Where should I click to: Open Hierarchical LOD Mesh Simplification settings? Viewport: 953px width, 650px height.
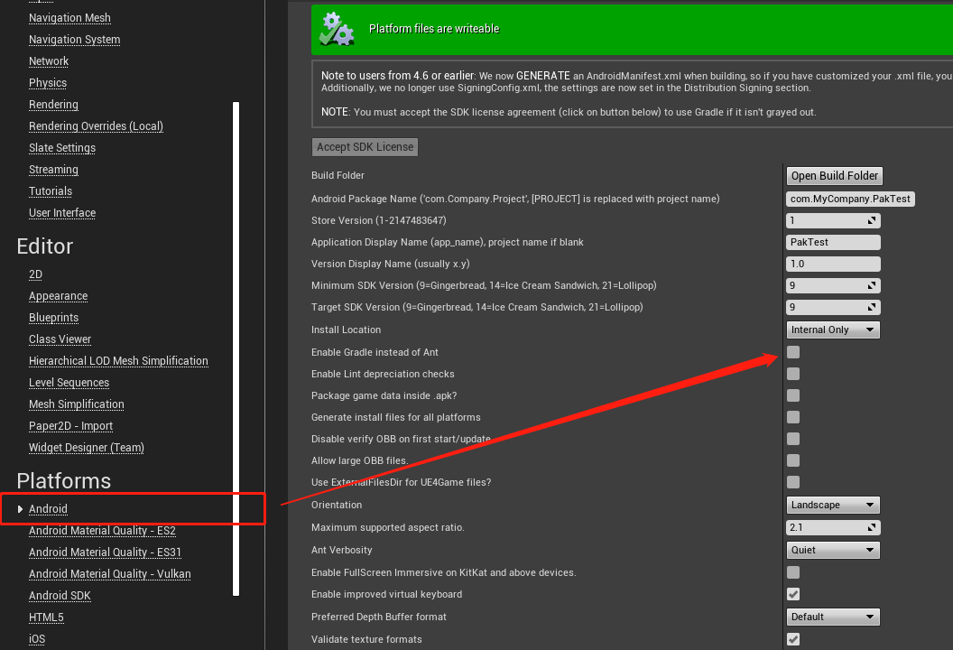click(x=118, y=361)
